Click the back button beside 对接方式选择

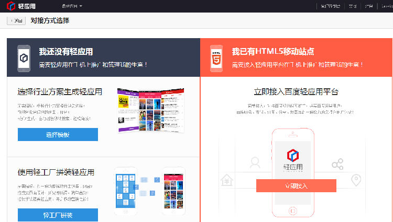pos(16,20)
